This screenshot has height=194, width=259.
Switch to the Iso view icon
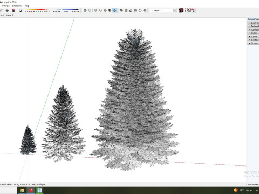coord(121,11)
